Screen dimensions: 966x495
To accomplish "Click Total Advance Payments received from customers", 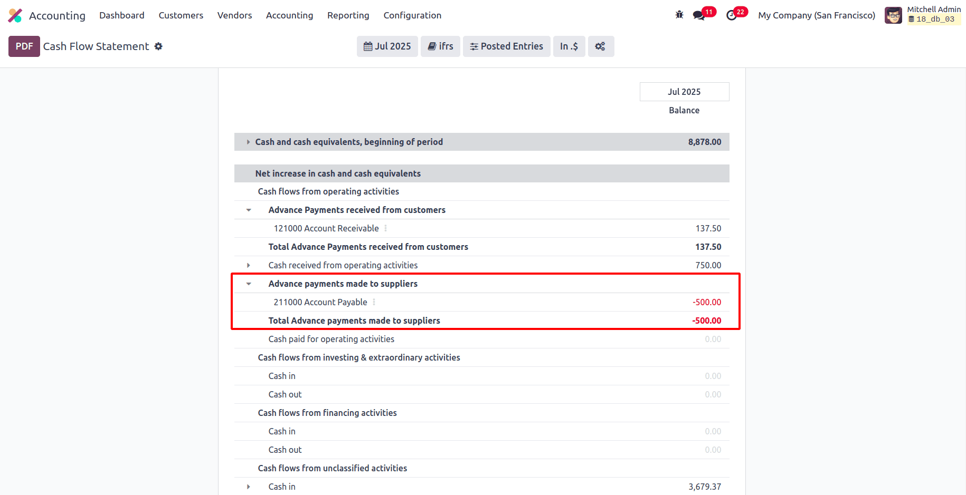I will (368, 247).
